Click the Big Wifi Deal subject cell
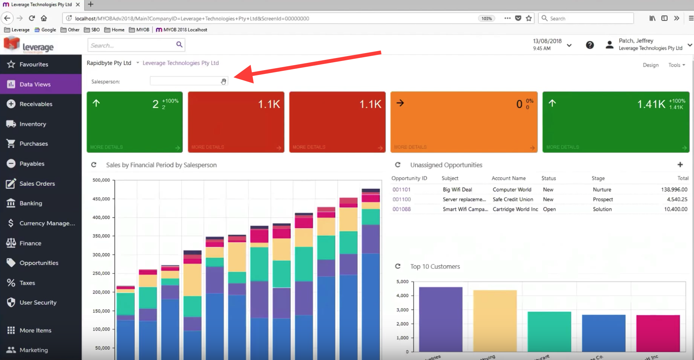 tap(457, 189)
